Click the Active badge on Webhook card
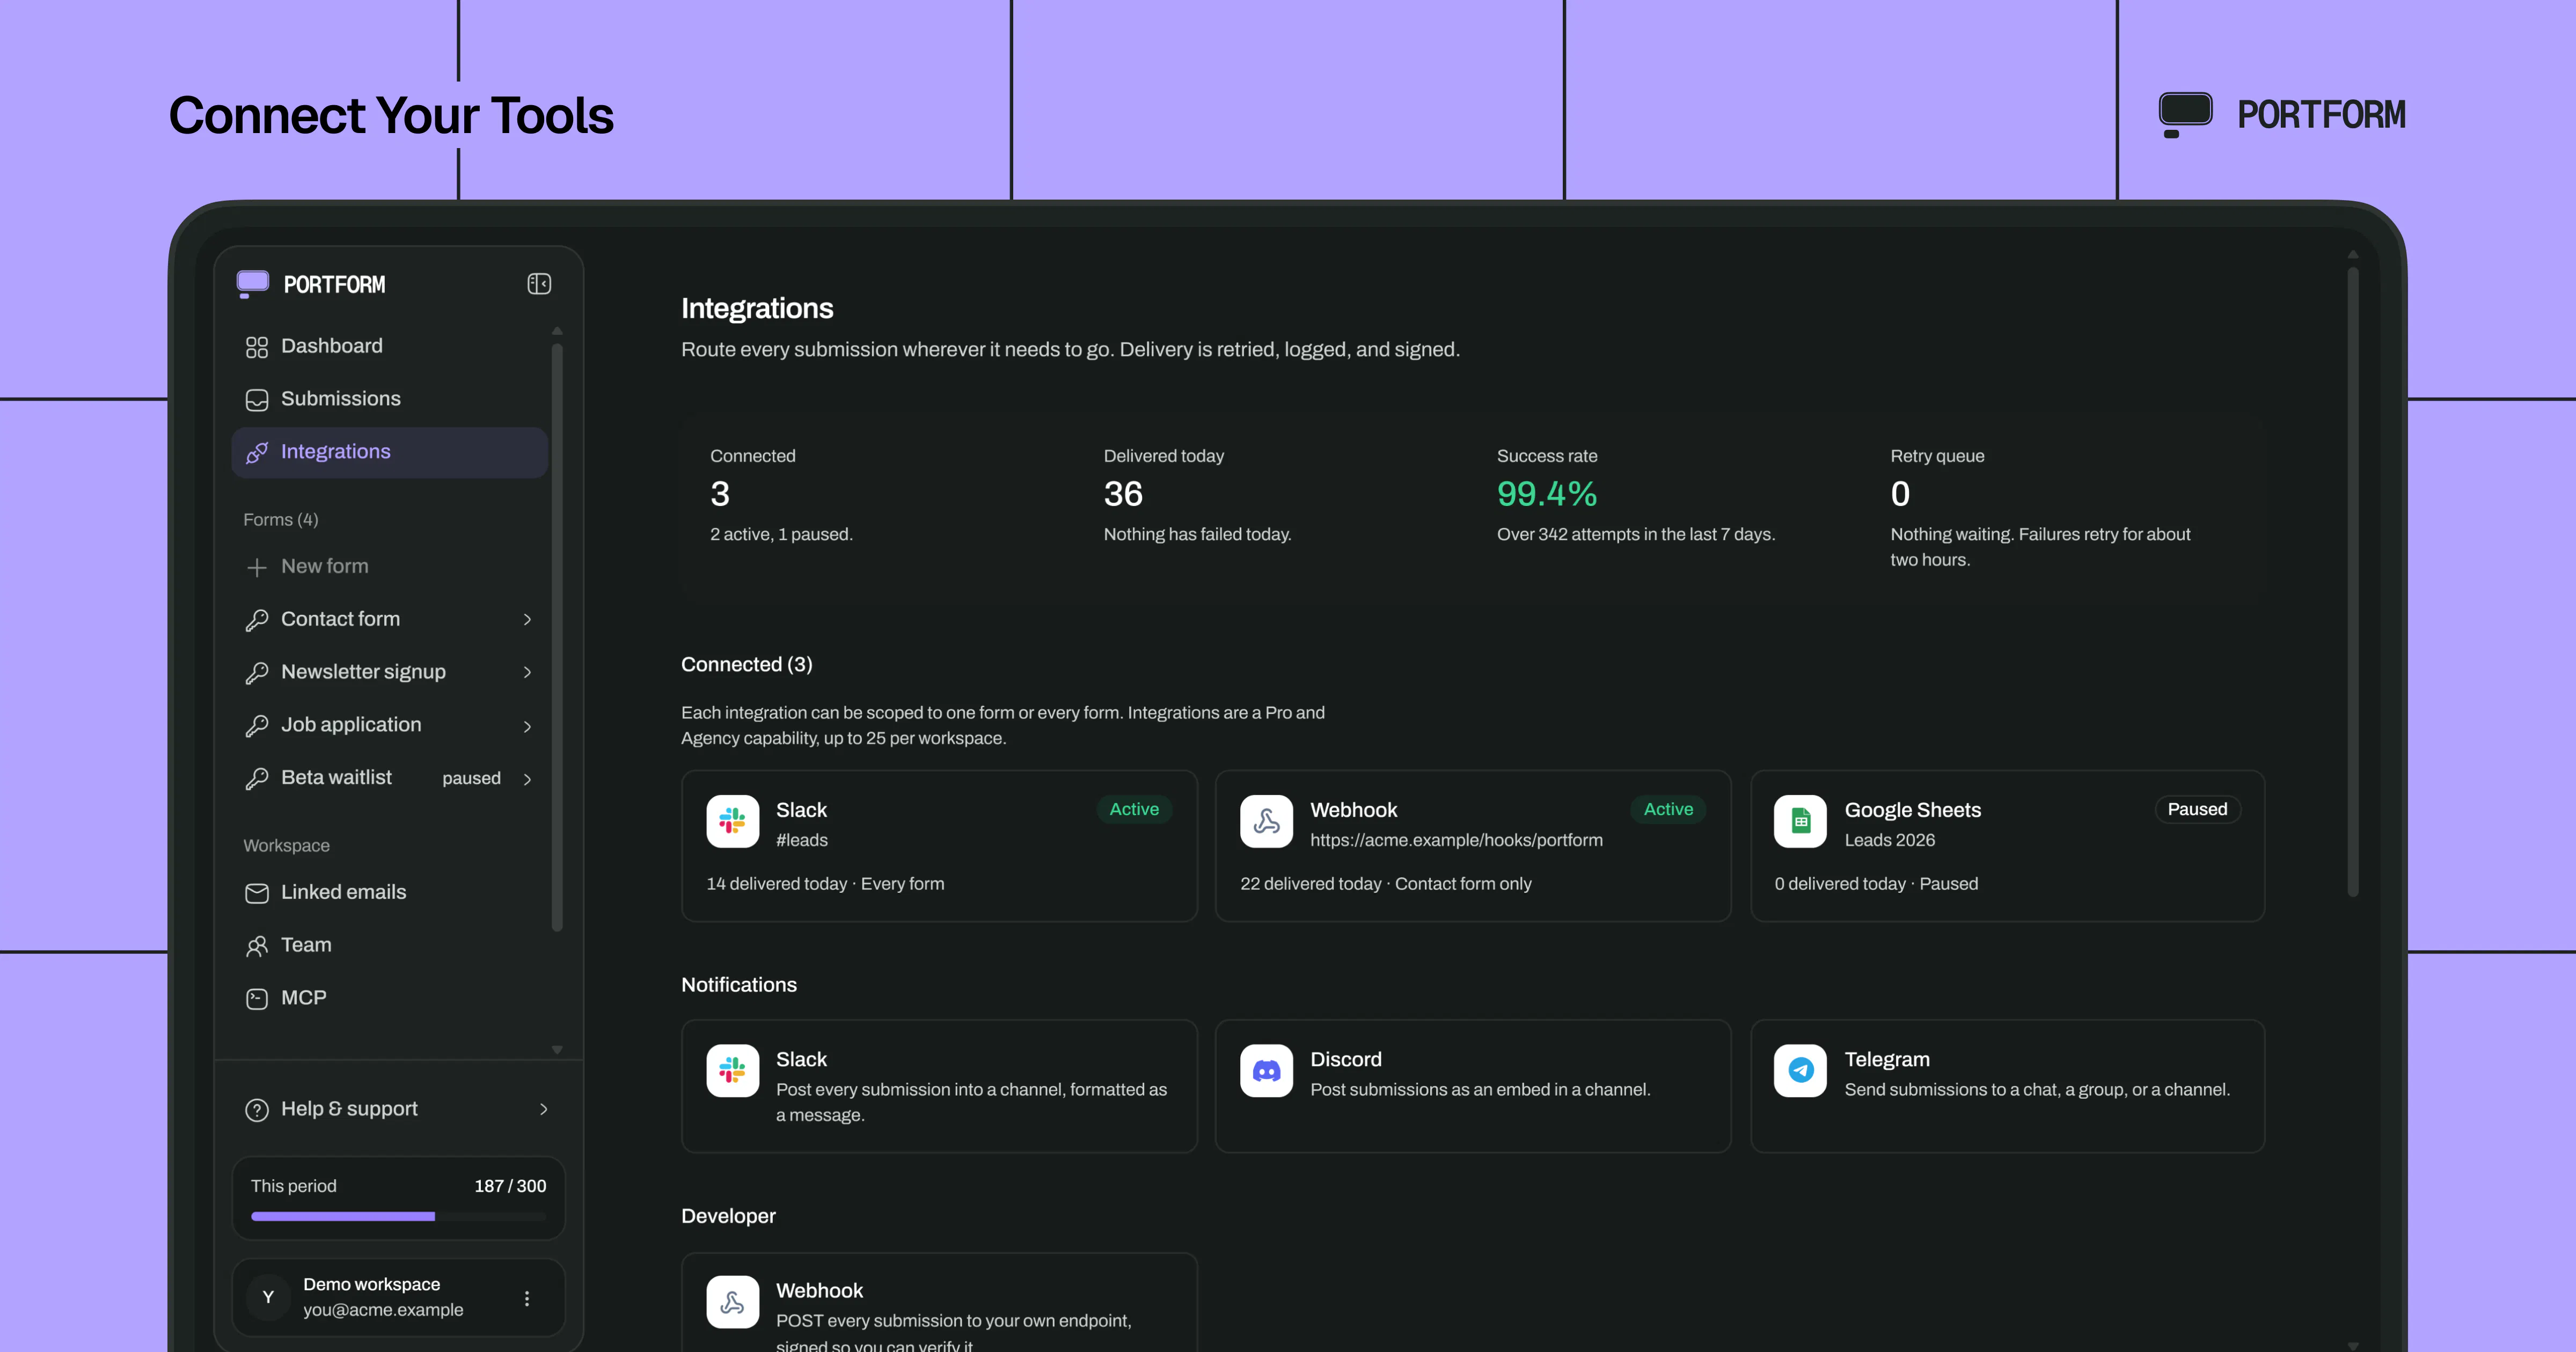This screenshot has height=1352, width=2576. [1668, 810]
